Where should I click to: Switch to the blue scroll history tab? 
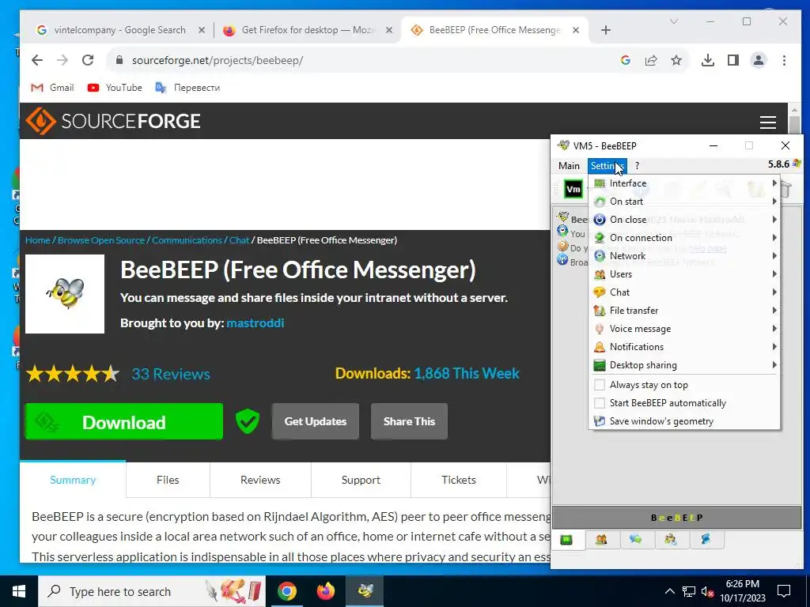(706, 540)
